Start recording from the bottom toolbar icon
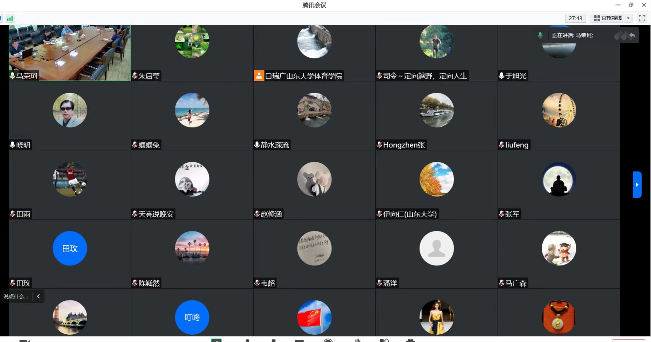The height and width of the screenshot is (342, 651). (x=328, y=340)
